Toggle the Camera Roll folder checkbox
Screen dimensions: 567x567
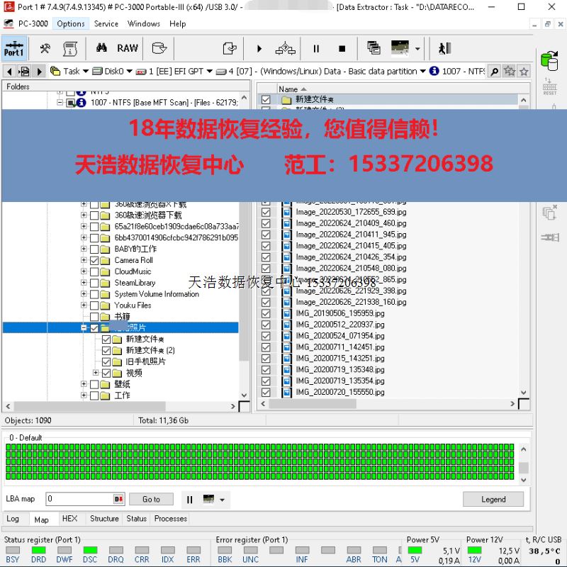click(94, 260)
